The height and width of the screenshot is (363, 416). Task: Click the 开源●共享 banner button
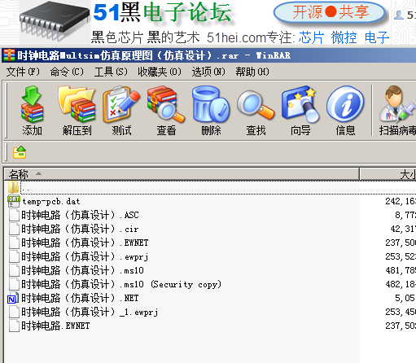[330, 12]
